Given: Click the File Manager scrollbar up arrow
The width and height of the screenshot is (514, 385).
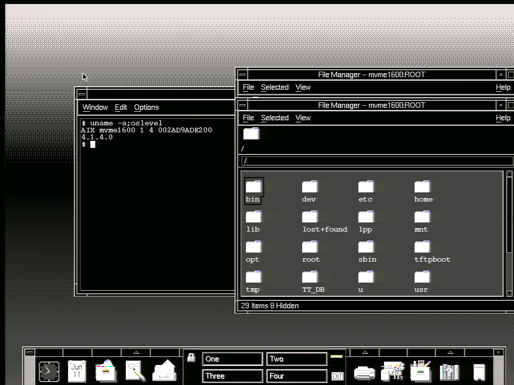Looking at the screenshot, I should point(509,174).
